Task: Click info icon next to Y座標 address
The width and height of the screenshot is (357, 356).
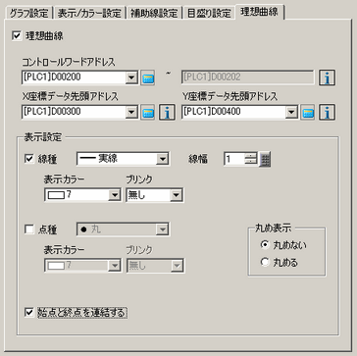Action: (x=328, y=113)
